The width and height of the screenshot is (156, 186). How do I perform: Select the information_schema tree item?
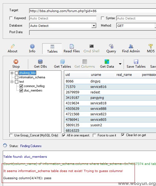32,77
